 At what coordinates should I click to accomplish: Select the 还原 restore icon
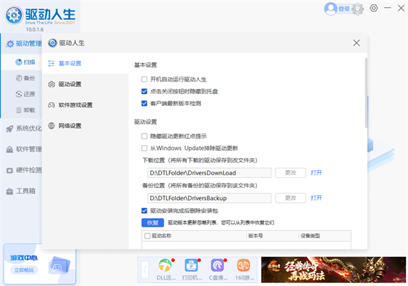click(19, 94)
